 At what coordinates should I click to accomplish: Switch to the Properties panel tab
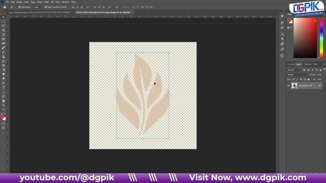tap(291, 65)
